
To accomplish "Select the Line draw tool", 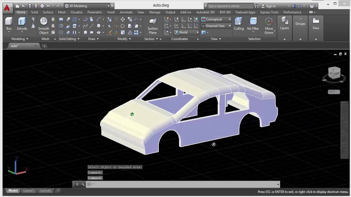I will coord(92,26).
